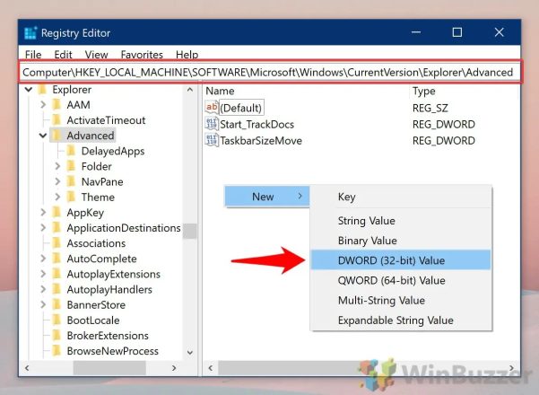Expand the AutoplayHandlers key

[43, 289]
